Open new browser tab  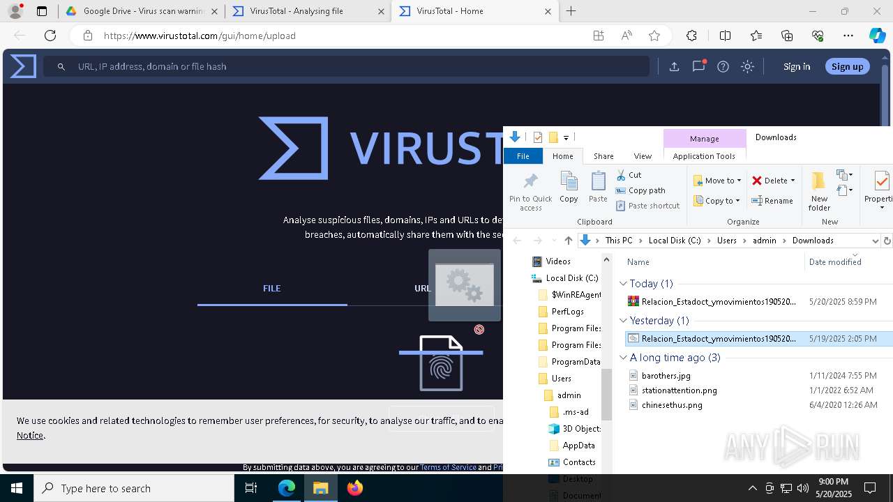click(571, 11)
